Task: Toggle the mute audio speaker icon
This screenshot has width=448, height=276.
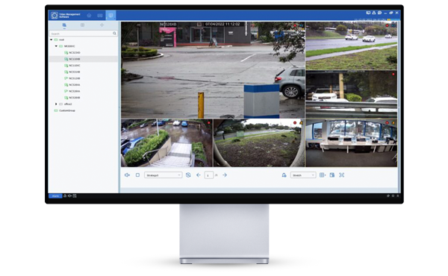Action: [127, 175]
